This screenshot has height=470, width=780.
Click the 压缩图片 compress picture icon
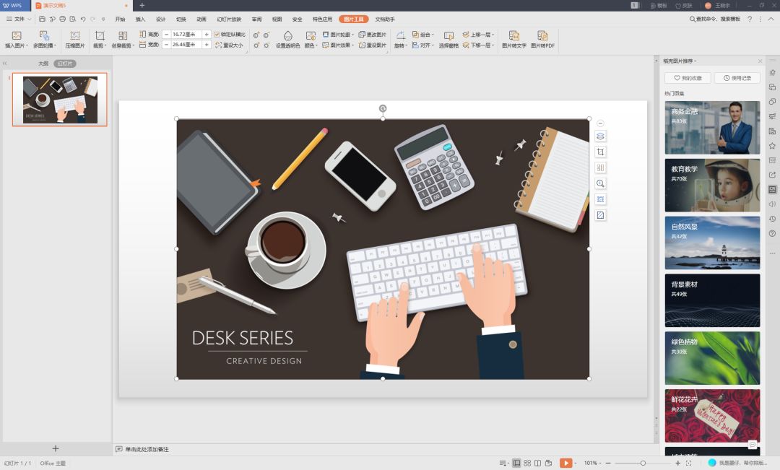(x=75, y=36)
